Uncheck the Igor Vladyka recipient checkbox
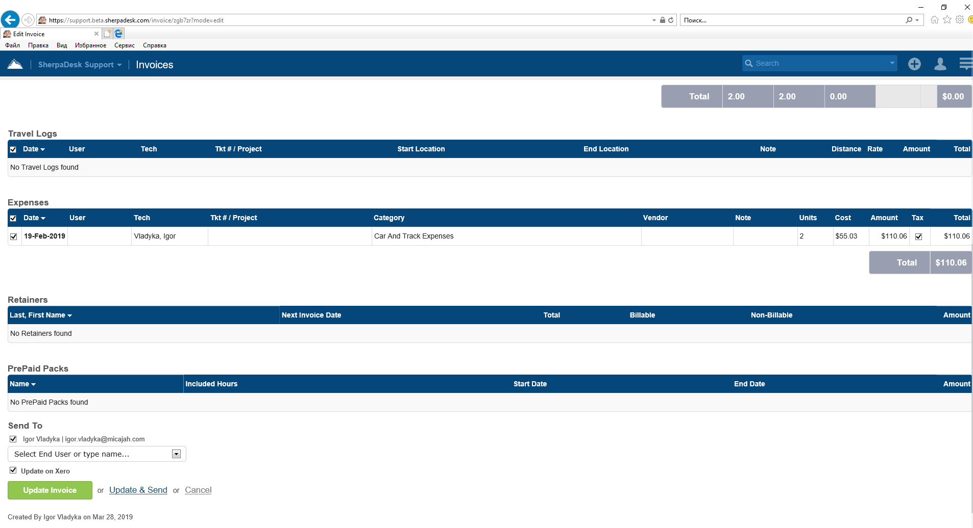The width and height of the screenshot is (973, 528). (x=13, y=439)
